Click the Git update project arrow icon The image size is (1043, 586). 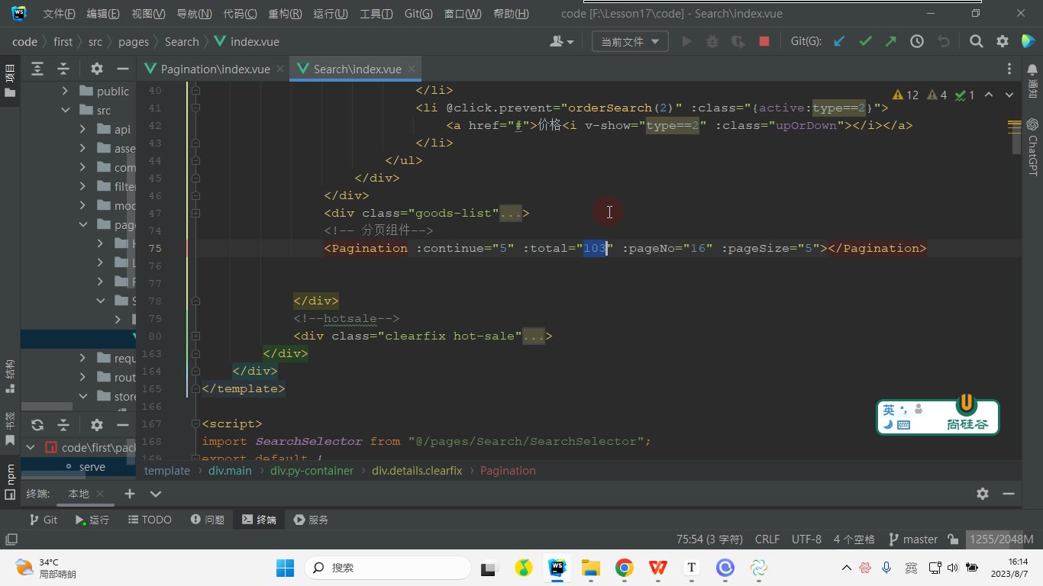pyautogui.click(x=839, y=42)
